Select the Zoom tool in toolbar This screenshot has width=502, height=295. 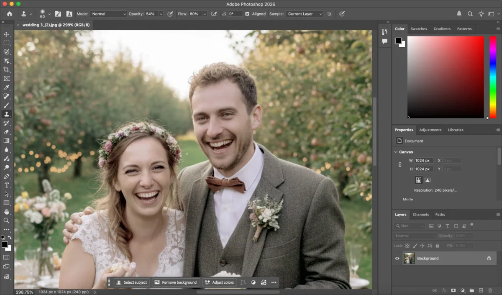click(6, 221)
